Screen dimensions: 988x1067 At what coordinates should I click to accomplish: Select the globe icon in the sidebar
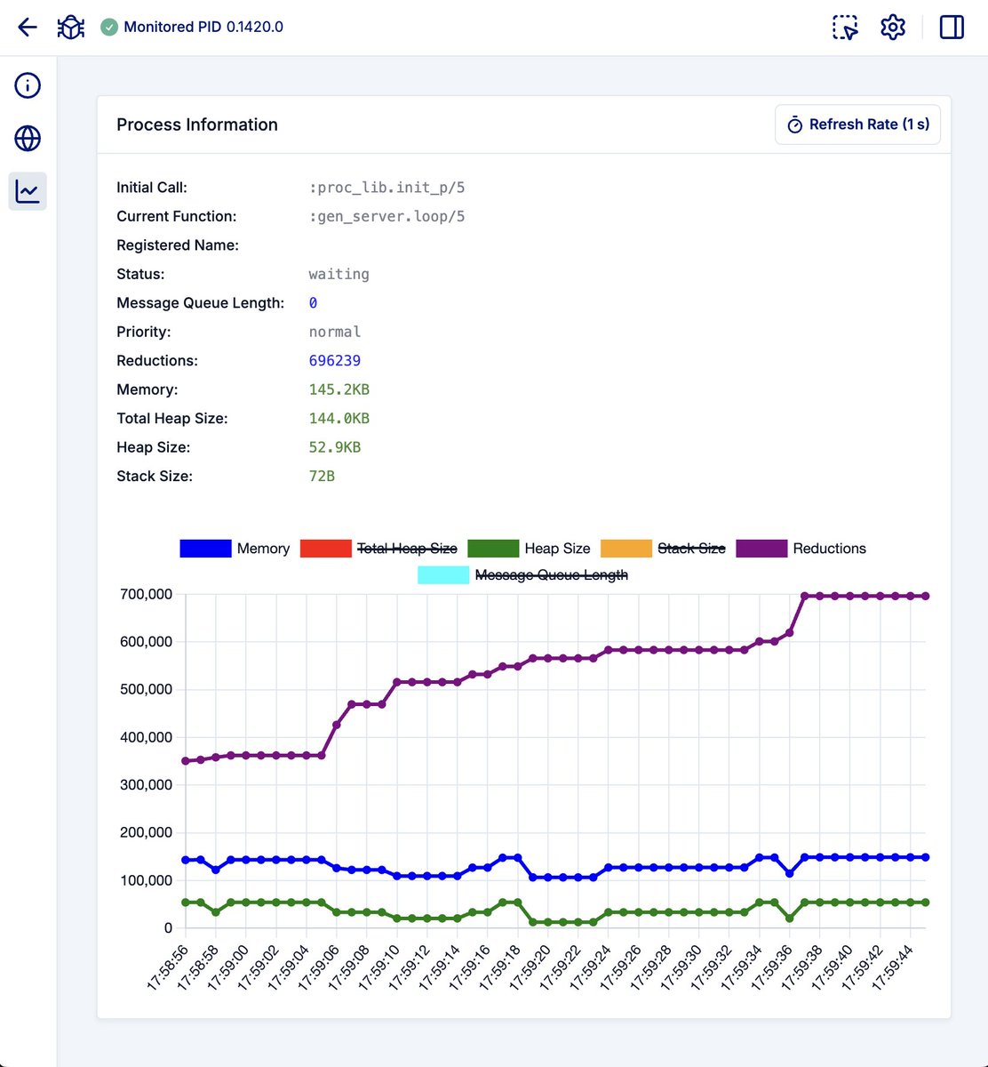click(x=28, y=139)
